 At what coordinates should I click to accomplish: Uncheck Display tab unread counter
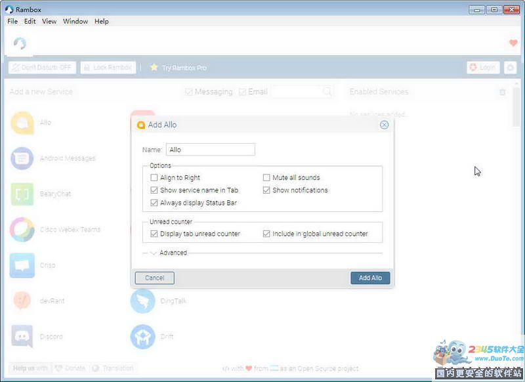(154, 234)
